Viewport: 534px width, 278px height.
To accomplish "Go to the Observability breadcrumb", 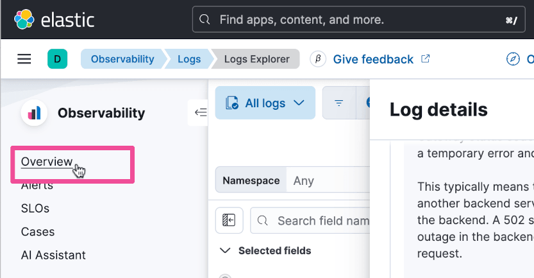I will click(x=122, y=59).
